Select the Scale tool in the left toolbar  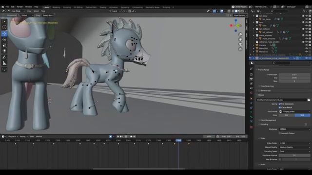(x=4, y=45)
